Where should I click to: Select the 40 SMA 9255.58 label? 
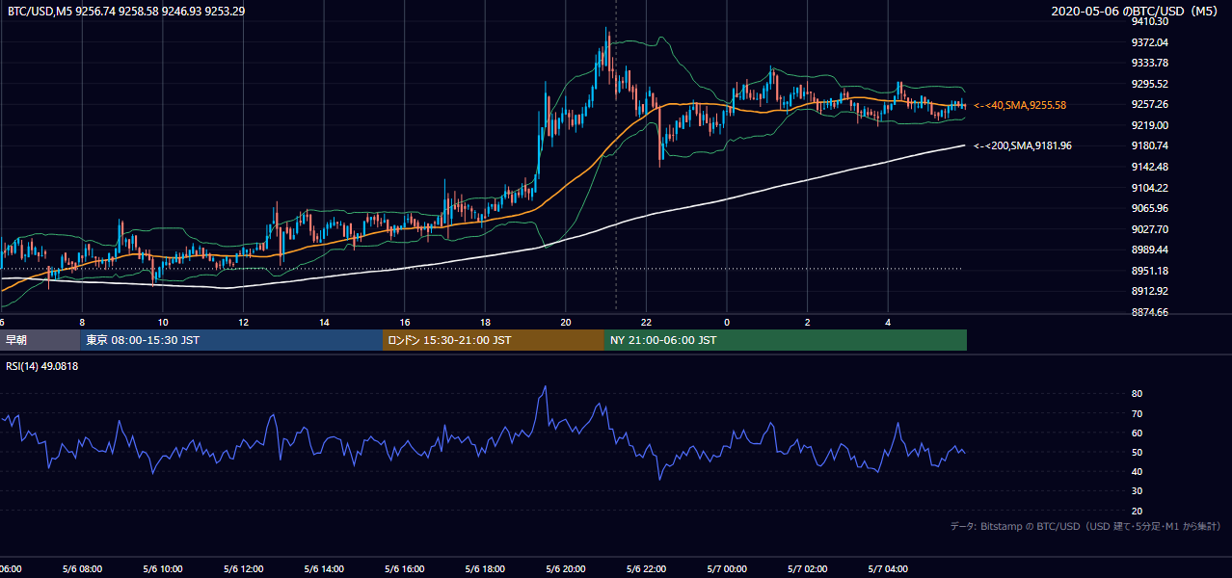coord(1020,105)
